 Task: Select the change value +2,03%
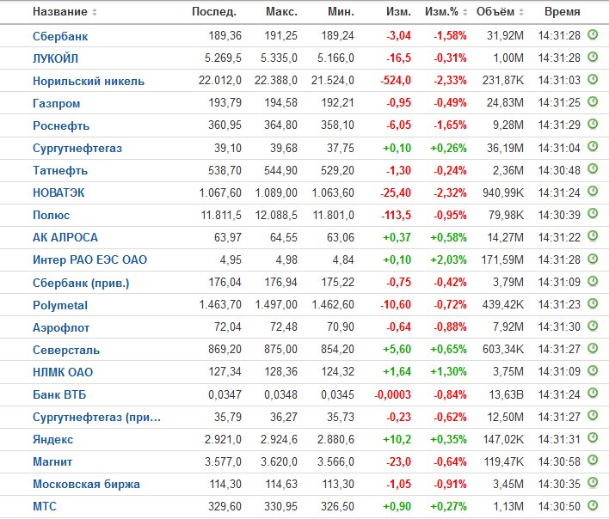tap(448, 259)
